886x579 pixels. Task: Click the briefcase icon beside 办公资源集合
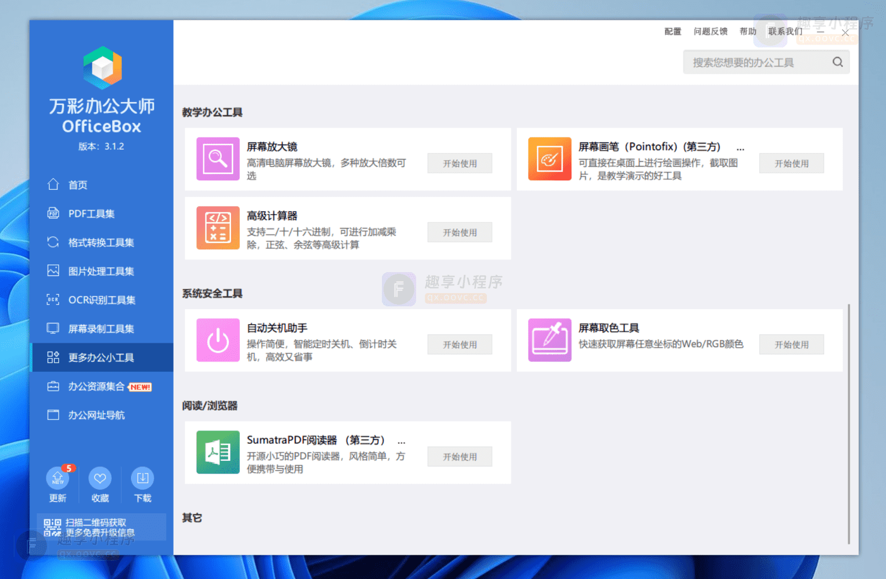pyautogui.click(x=53, y=386)
